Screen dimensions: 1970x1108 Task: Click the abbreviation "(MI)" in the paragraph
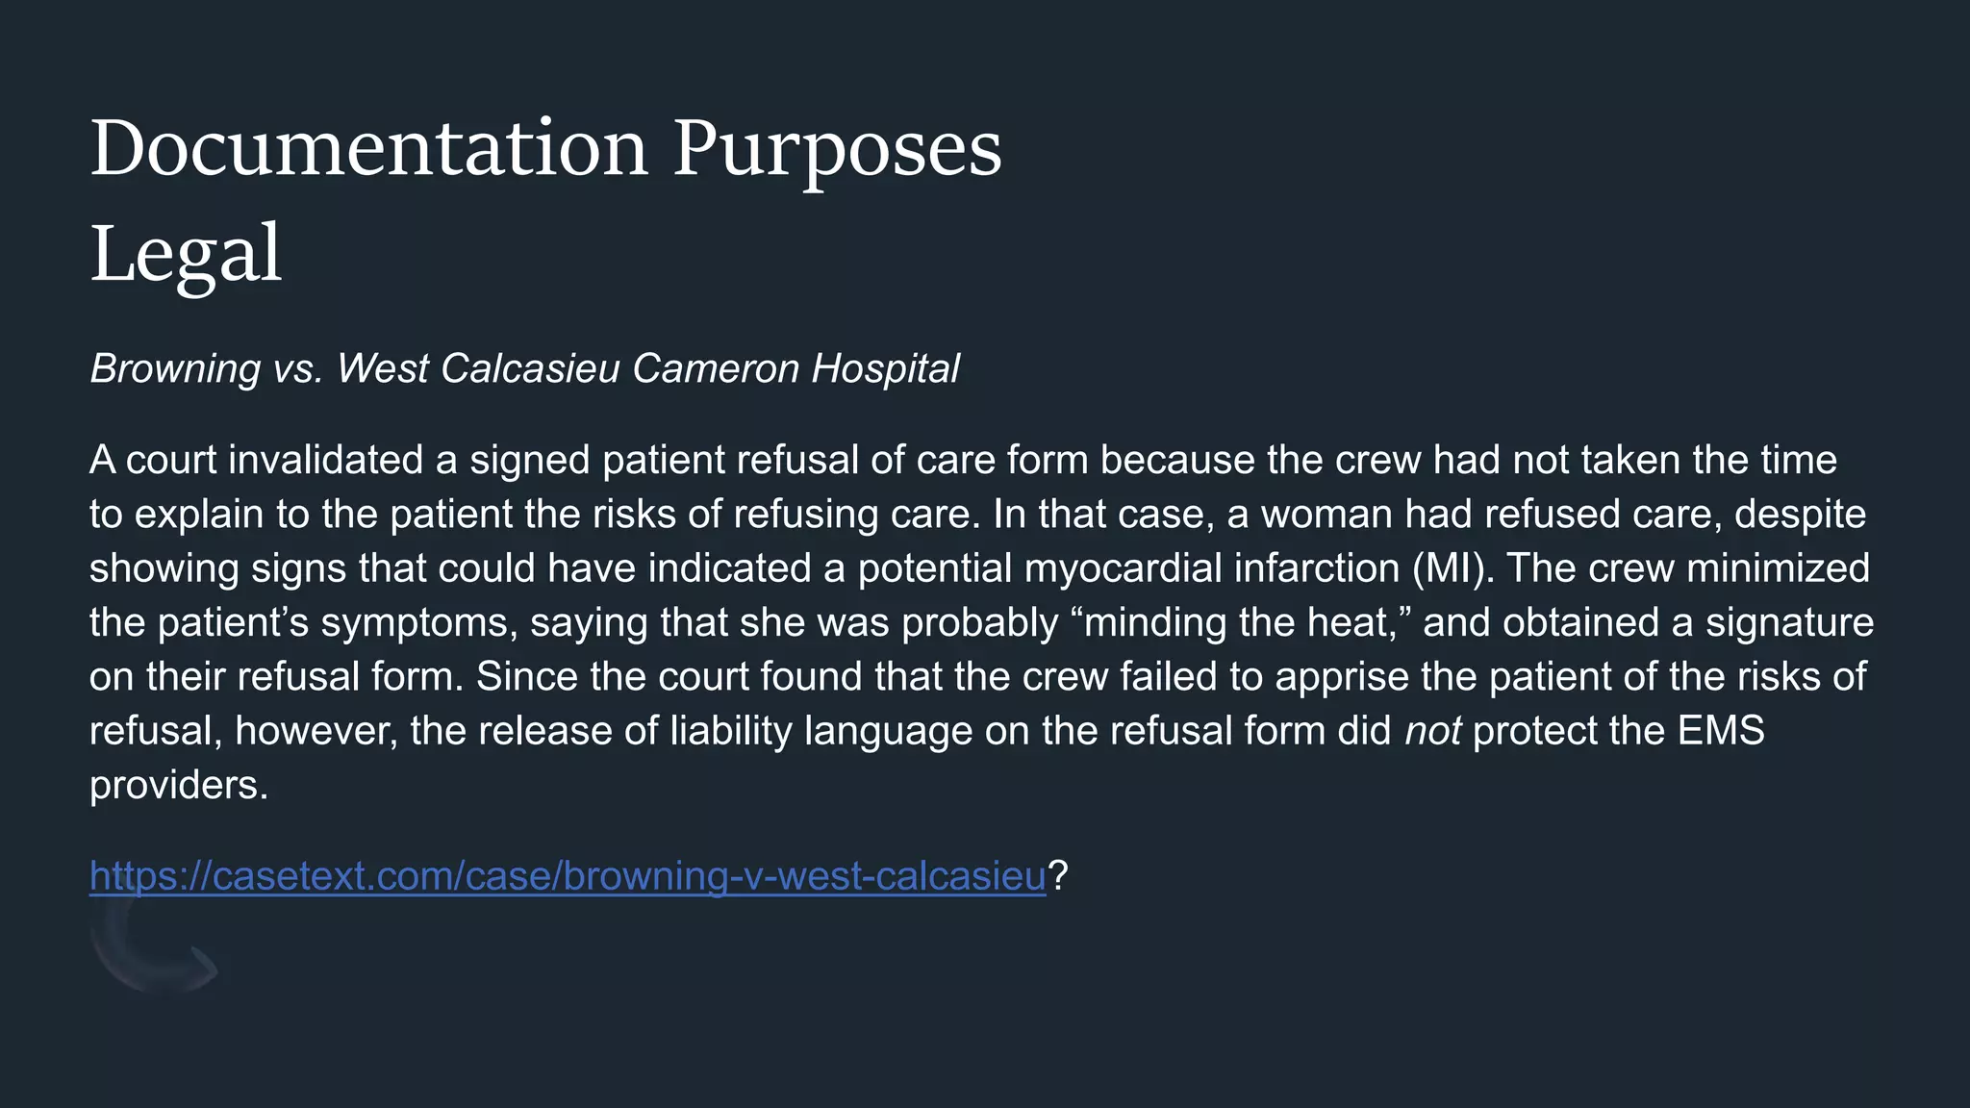1454,568
